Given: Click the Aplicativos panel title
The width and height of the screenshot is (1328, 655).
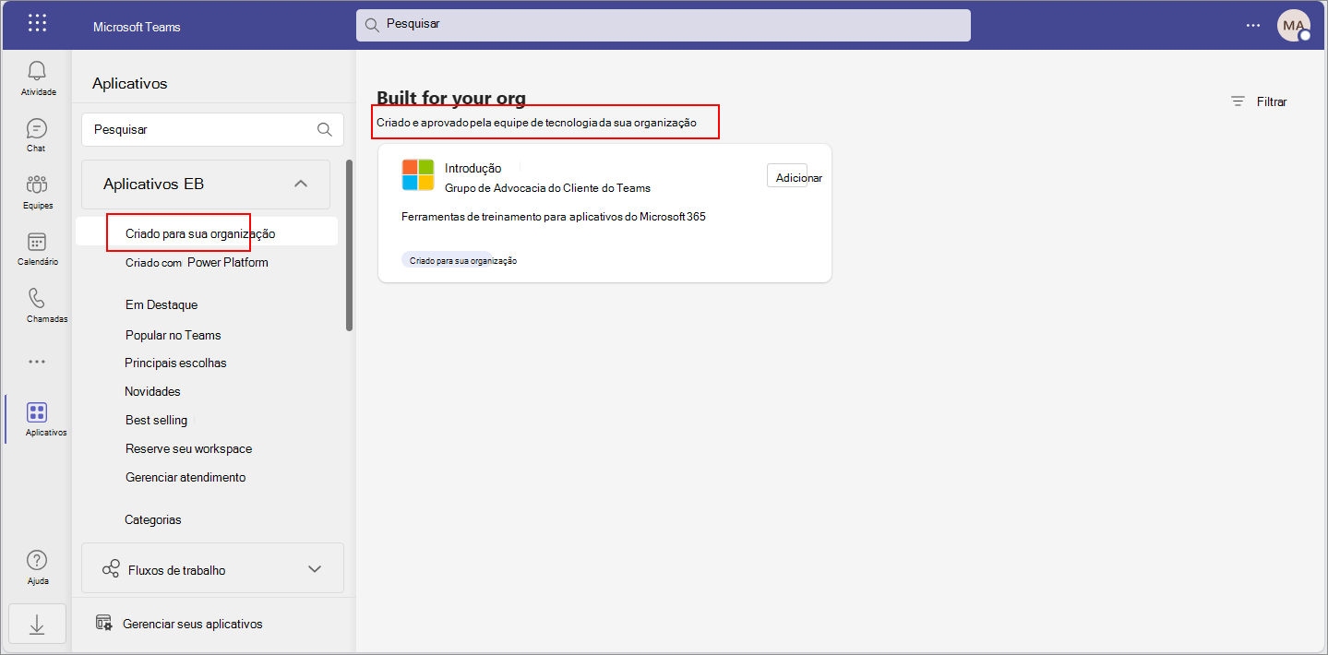Looking at the screenshot, I should (x=129, y=83).
